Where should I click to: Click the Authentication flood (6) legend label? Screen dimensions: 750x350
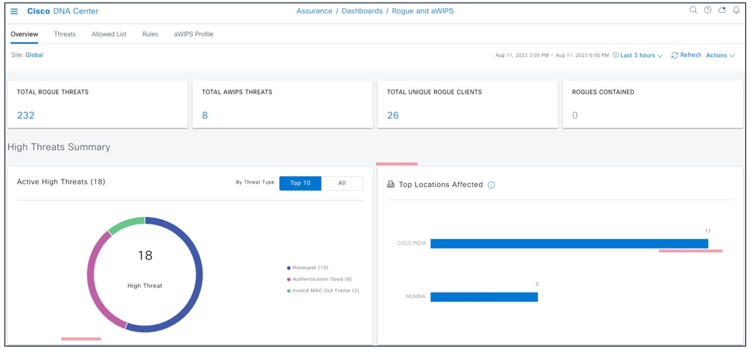point(322,279)
